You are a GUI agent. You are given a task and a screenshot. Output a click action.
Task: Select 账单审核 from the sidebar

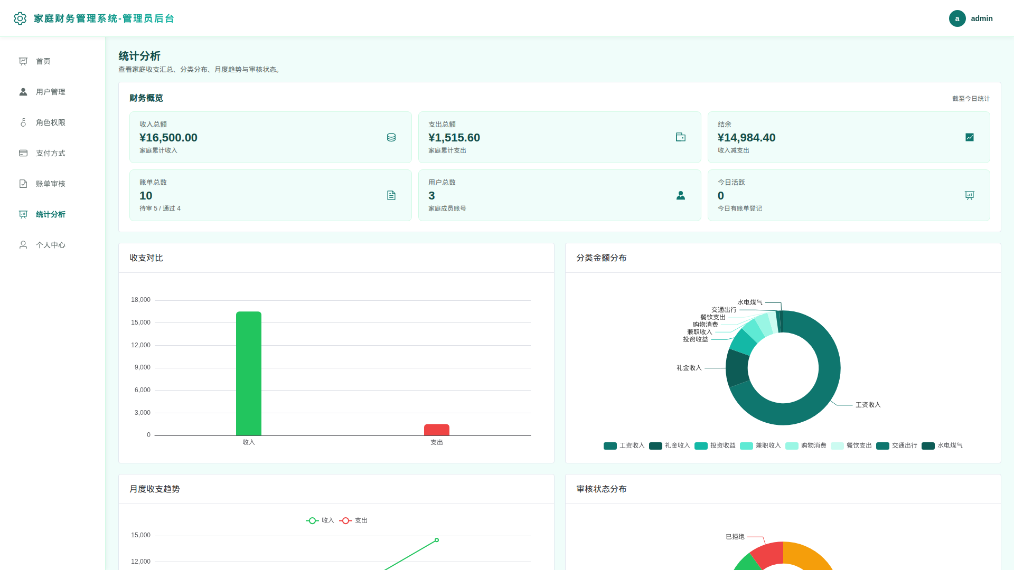pos(52,184)
